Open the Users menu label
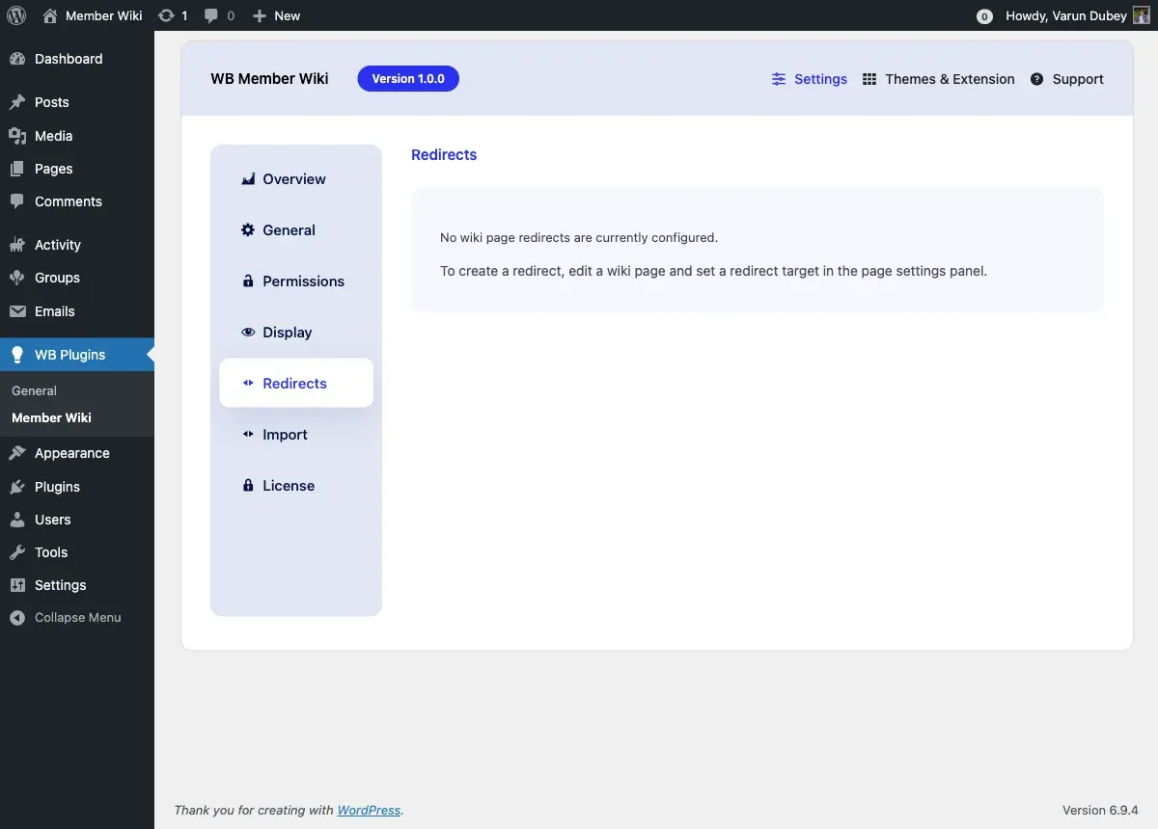The height and width of the screenshot is (829, 1158). click(53, 520)
